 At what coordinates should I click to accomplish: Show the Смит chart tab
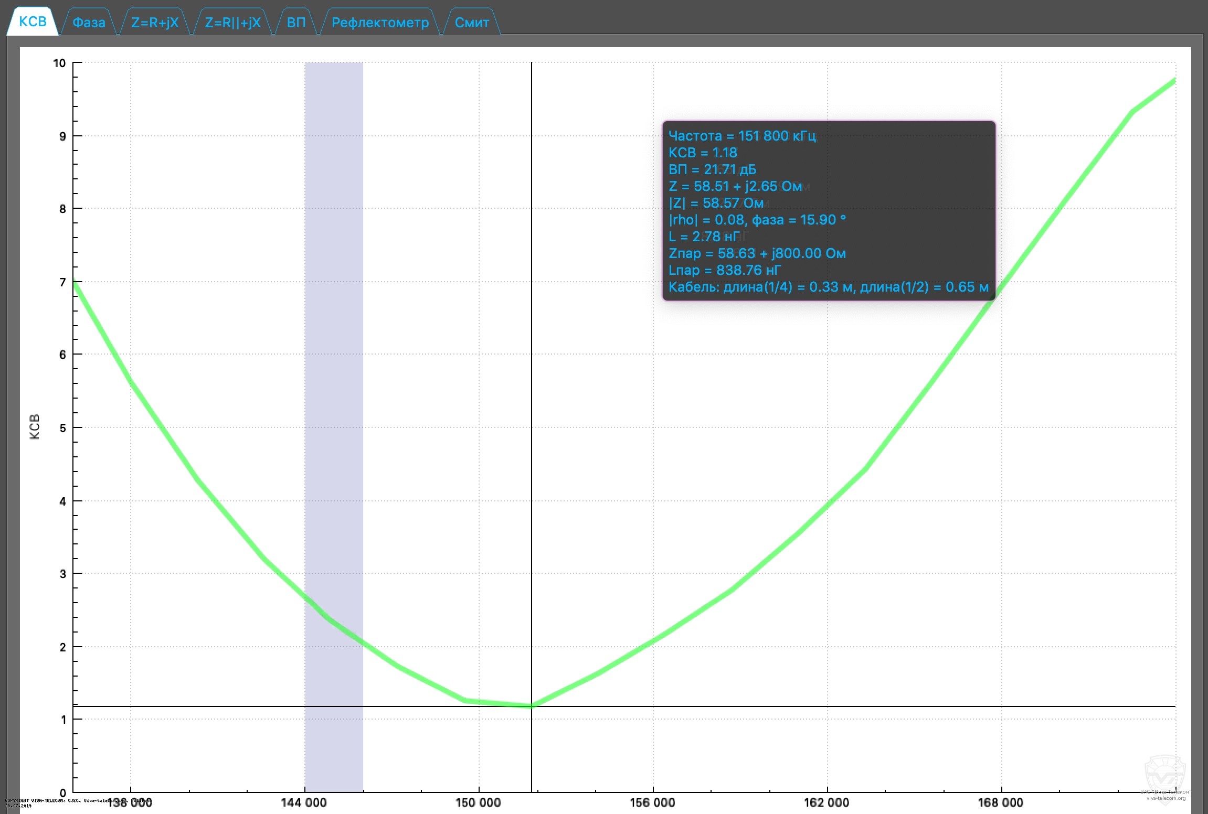click(471, 23)
